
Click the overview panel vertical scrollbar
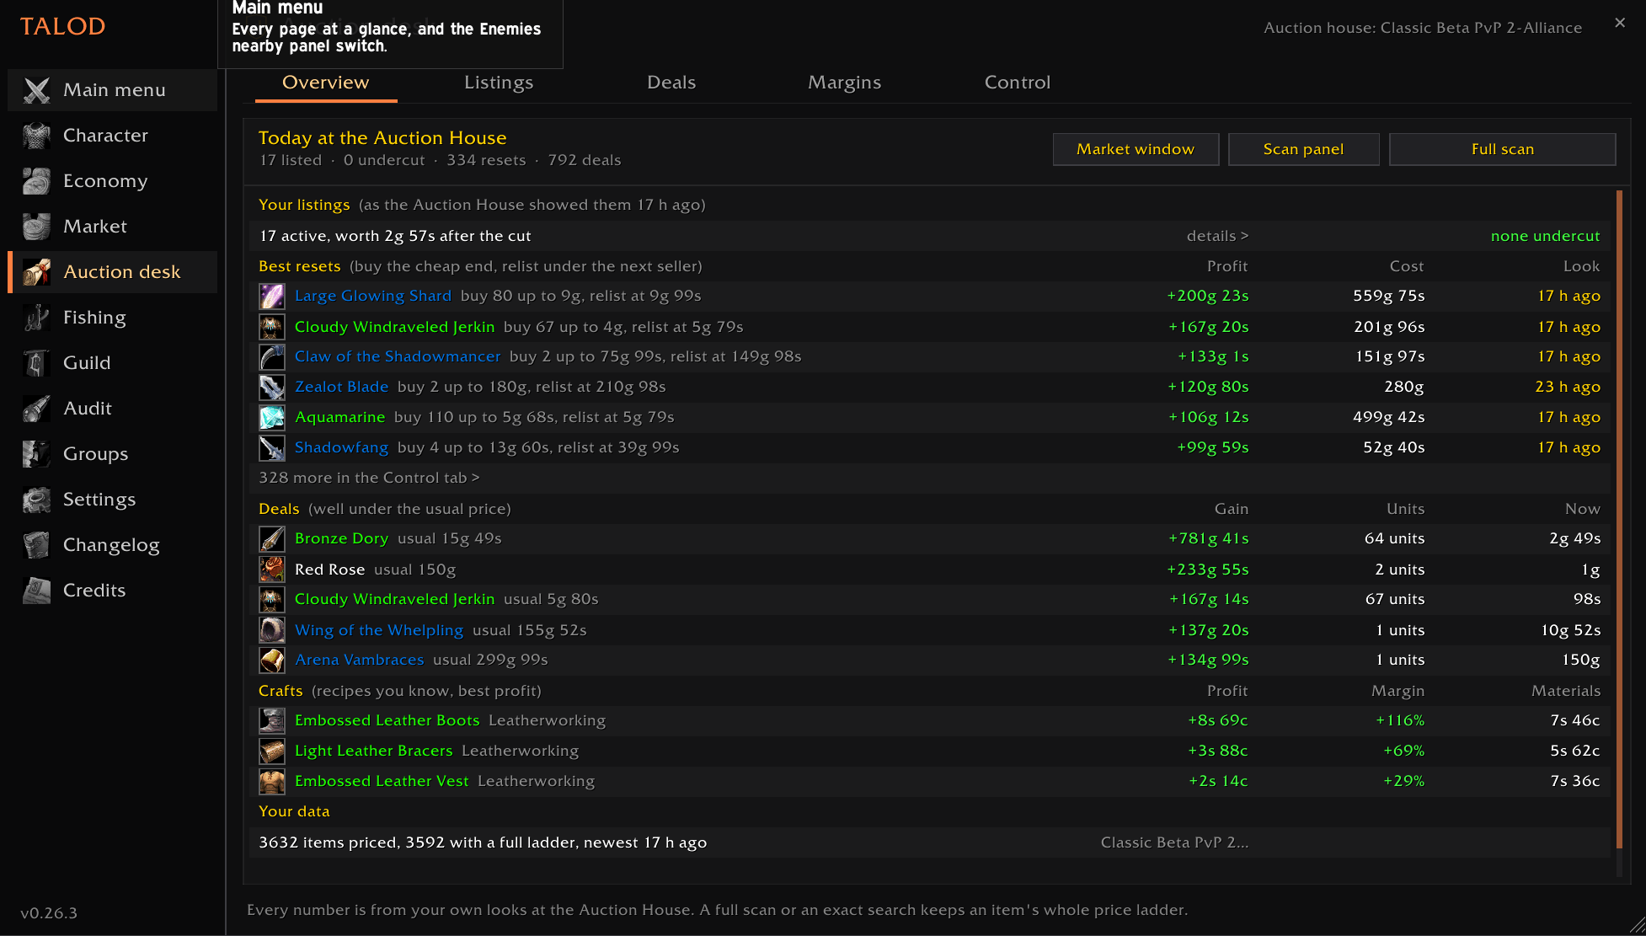(x=1619, y=520)
